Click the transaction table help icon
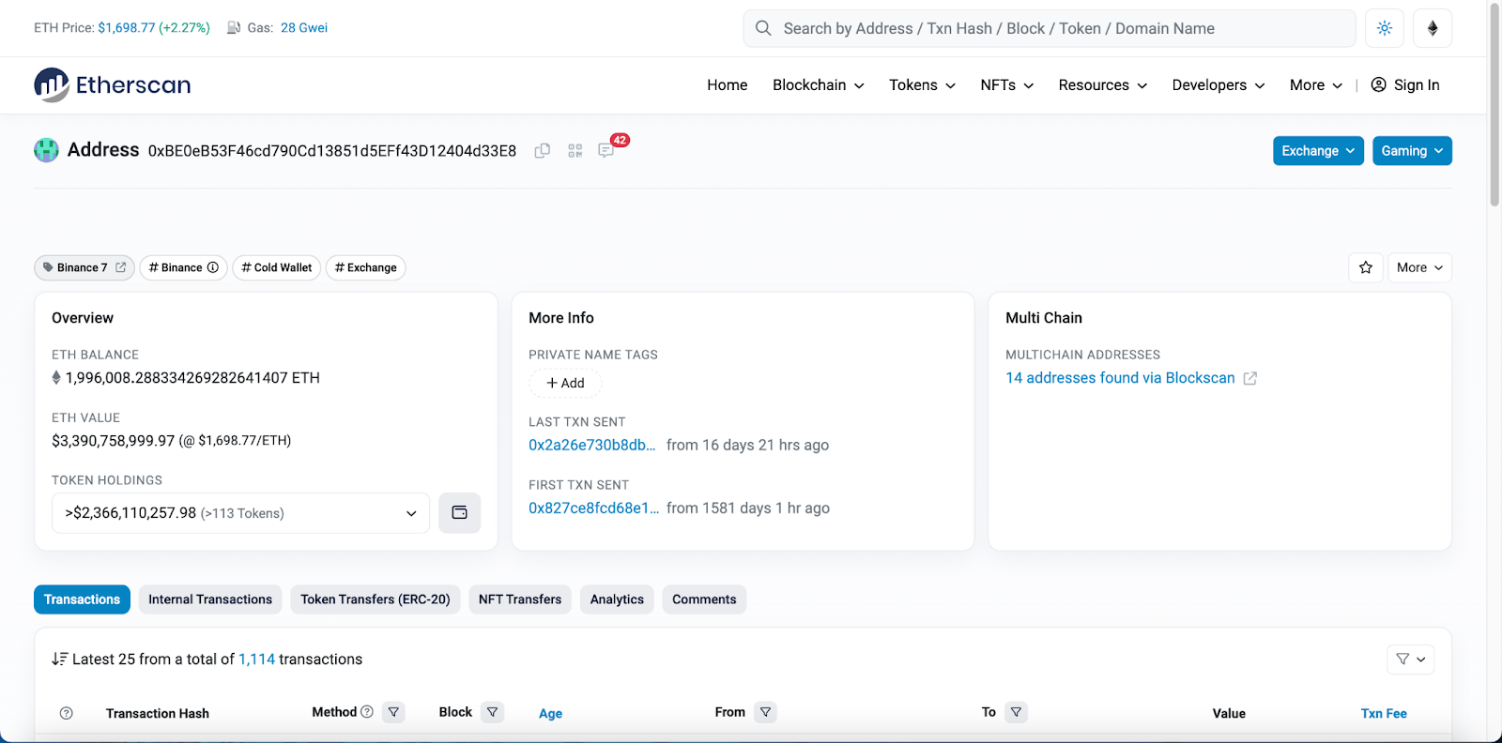The width and height of the screenshot is (1502, 743). tap(67, 713)
